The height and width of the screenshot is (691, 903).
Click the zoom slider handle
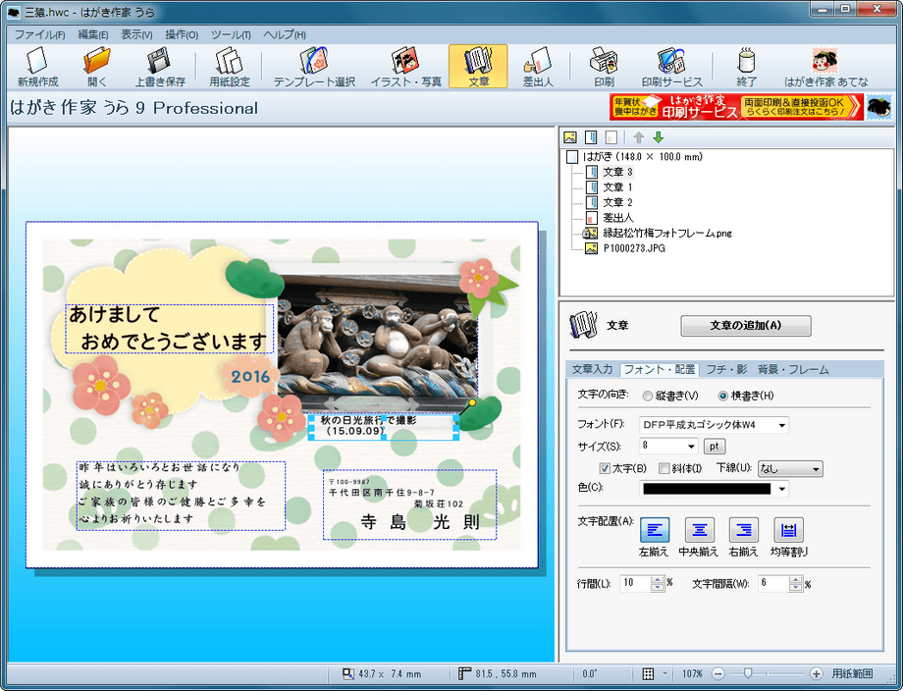click(748, 673)
